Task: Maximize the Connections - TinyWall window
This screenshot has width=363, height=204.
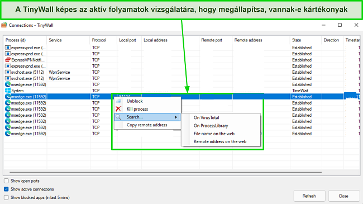Action: point(340,25)
